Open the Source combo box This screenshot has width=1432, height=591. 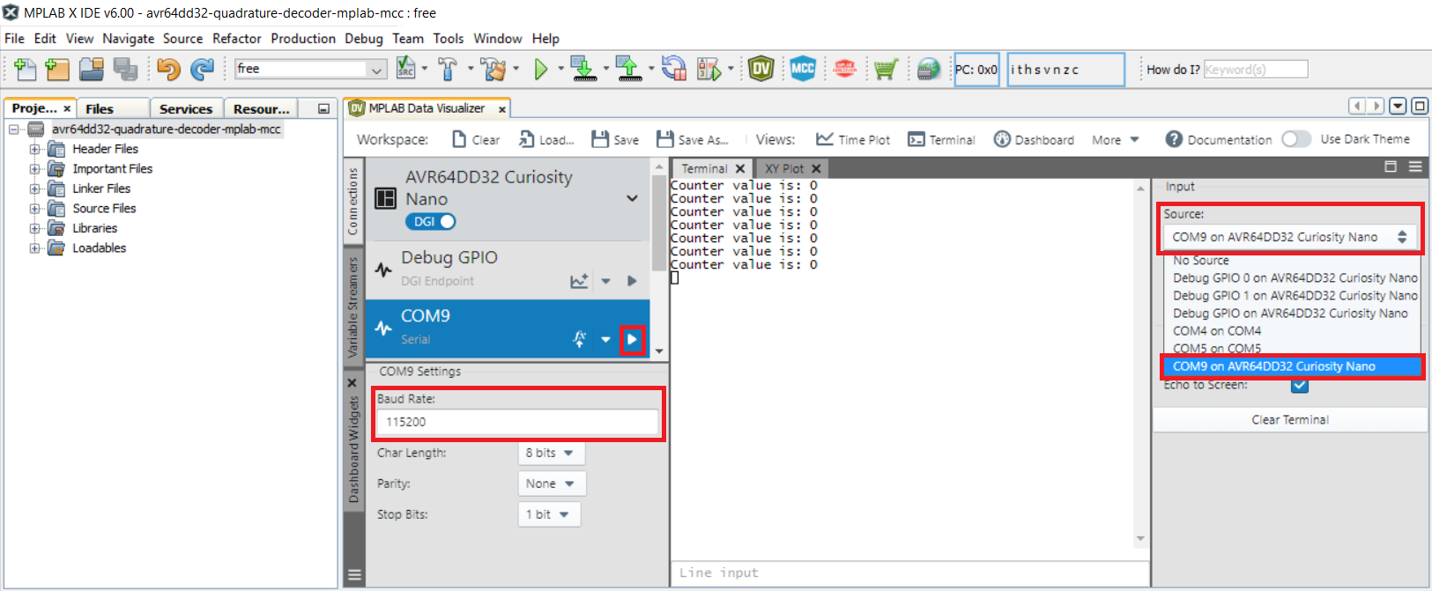(x=1290, y=237)
